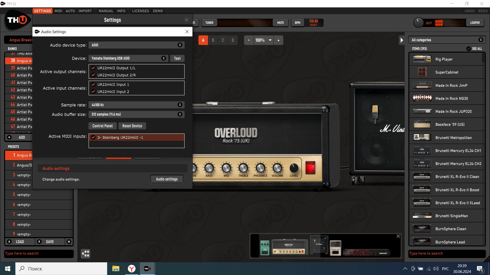Viewport: 490px width, 275px height.
Task: Toggle Steinberg UR22mkII MIDI input
Action: click(x=93, y=137)
